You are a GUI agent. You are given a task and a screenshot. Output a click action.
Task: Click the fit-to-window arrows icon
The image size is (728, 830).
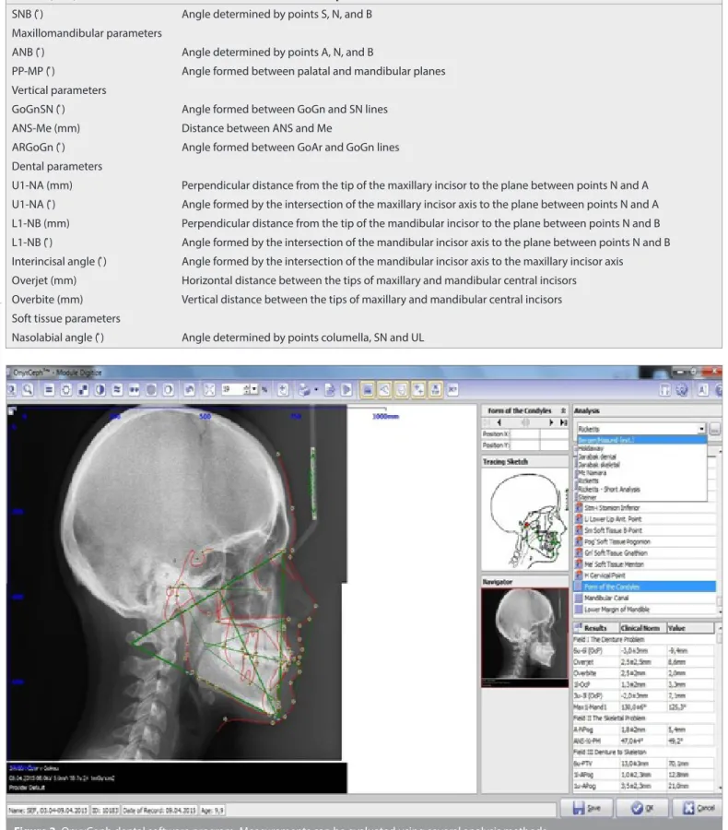pos(209,390)
